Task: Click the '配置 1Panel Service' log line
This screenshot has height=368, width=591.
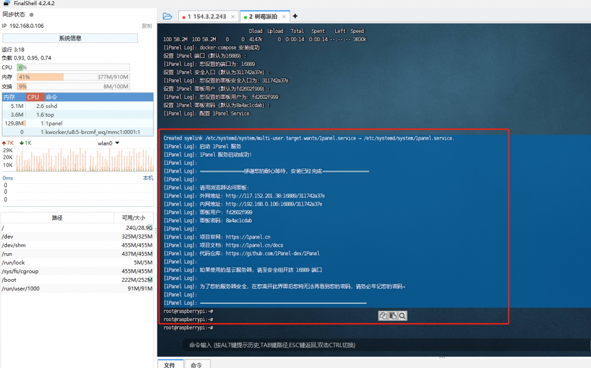Action: 207,114
